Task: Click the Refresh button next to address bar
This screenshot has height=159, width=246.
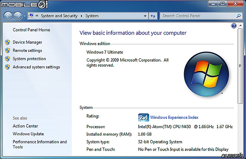Action: coord(153,16)
